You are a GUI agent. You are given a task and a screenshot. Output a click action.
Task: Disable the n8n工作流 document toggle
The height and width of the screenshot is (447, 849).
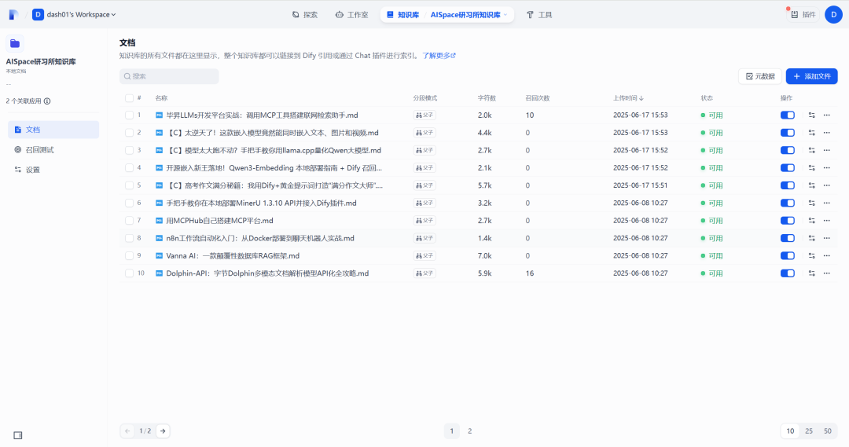pos(787,238)
